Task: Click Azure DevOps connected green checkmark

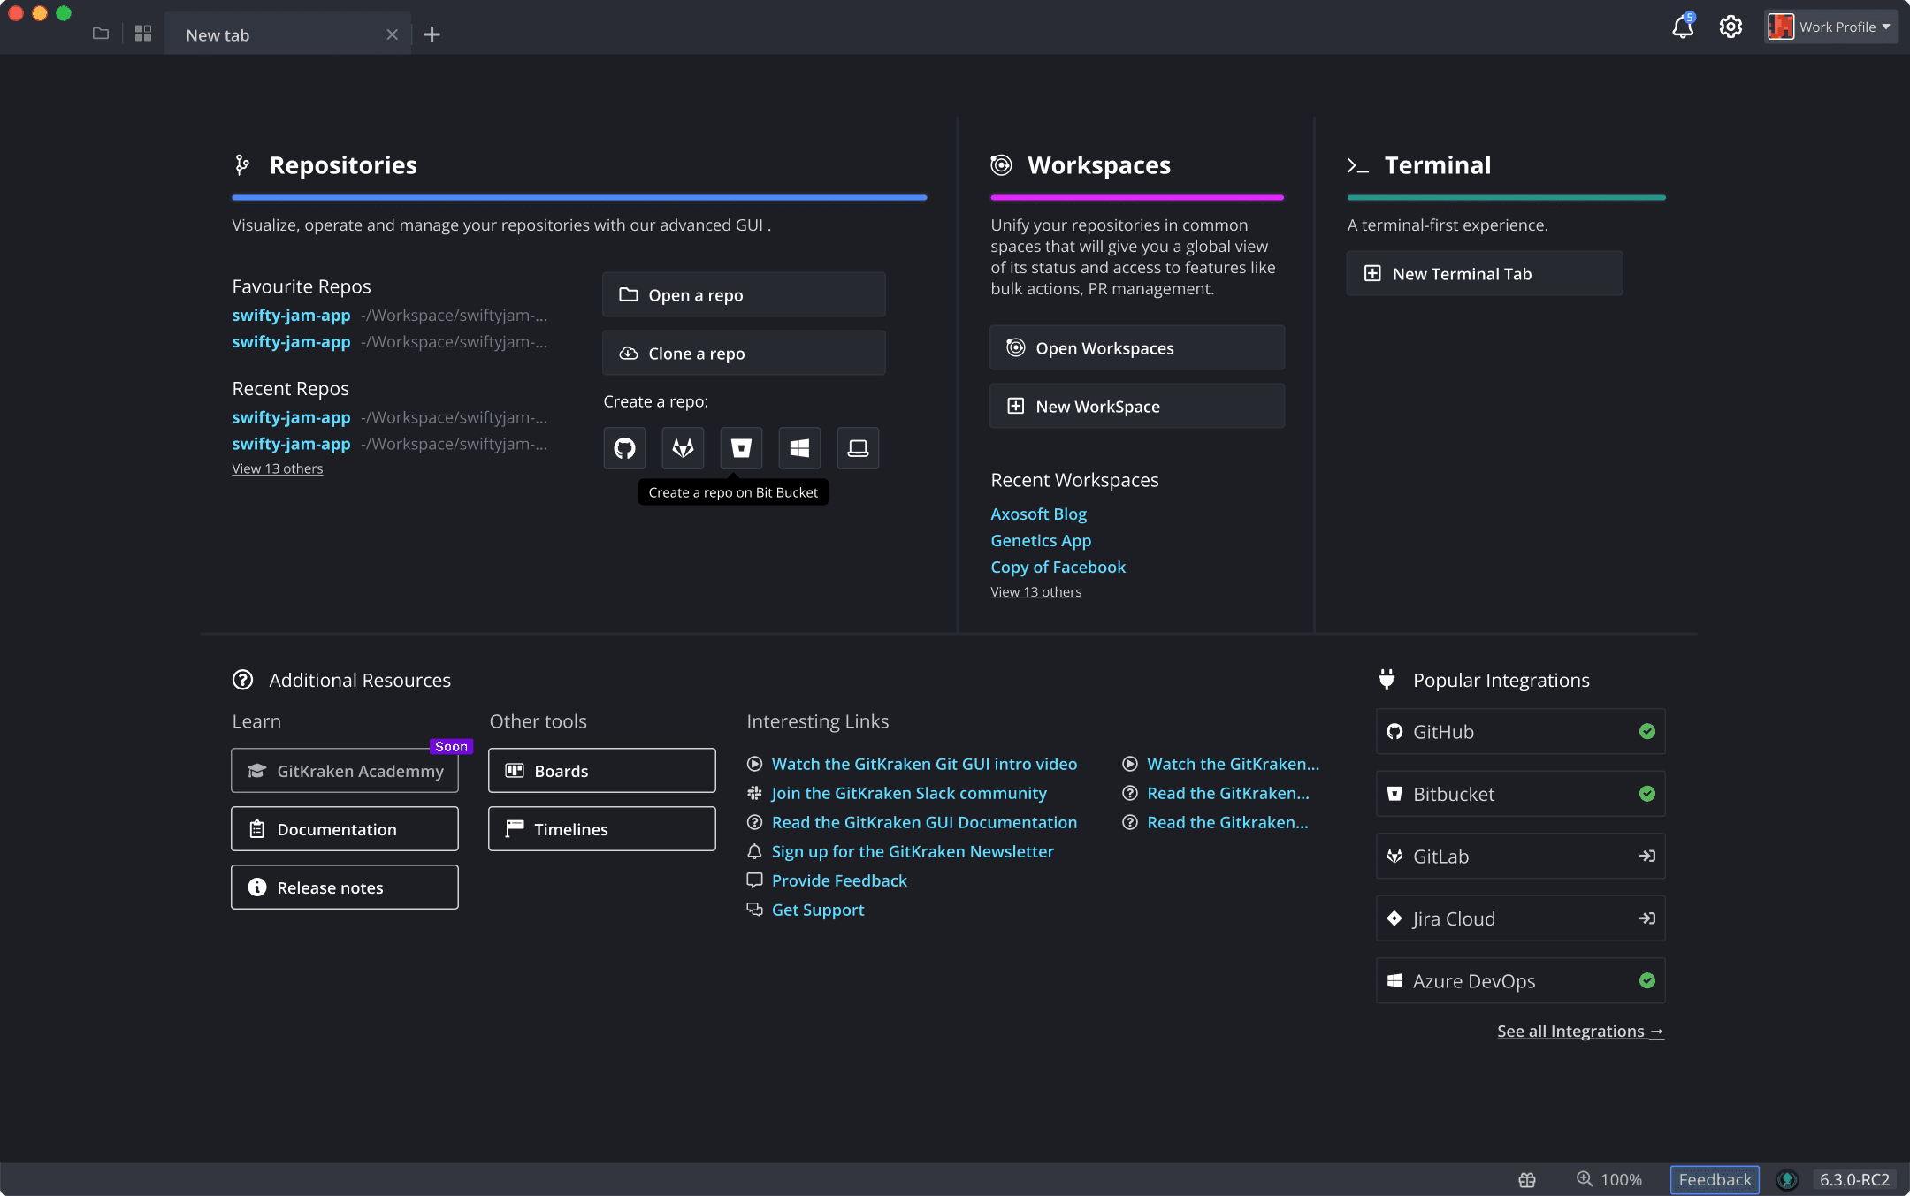Action: click(1646, 980)
